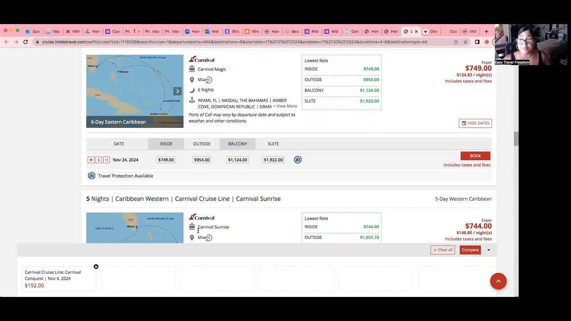The height and width of the screenshot is (321, 571).
Task: Click Lowest Rate suite $1,922.00 value
Action: tap(369, 101)
